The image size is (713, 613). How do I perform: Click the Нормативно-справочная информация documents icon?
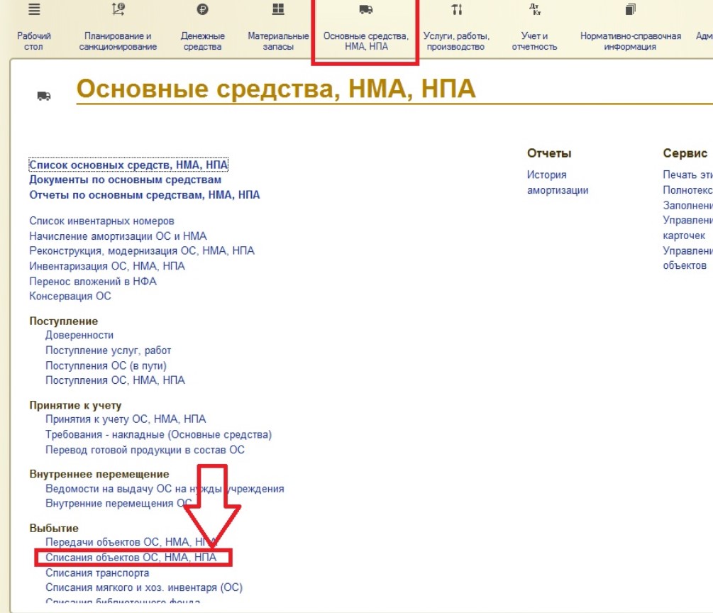tap(630, 9)
